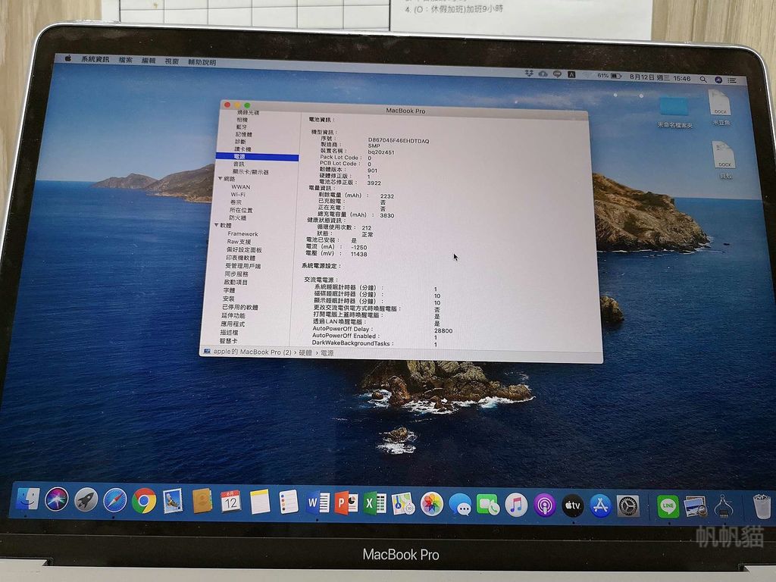Open Apple TV from the Dock
The width and height of the screenshot is (776, 582).
[x=573, y=506]
